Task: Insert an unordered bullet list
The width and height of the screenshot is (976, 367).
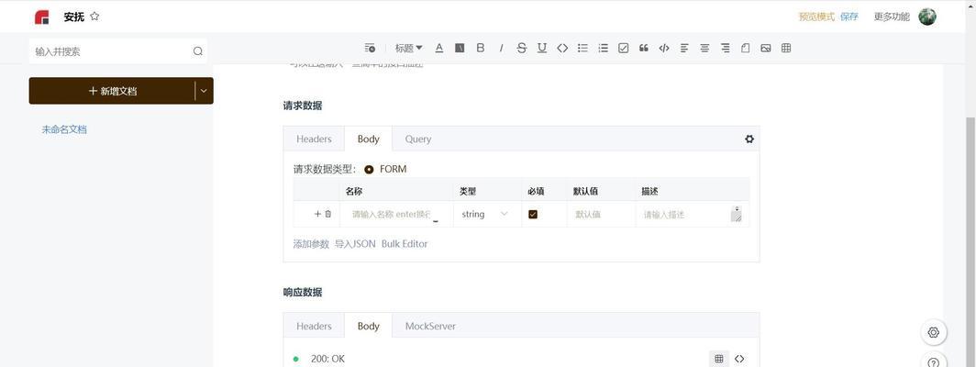Action: (x=582, y=48)
